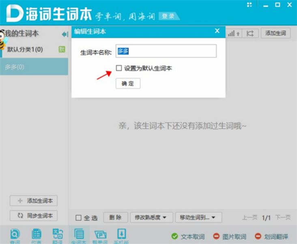Screen dimensions: 297x244
Task: Select 多多(0) vocabulary book
Action: (34, 67)
